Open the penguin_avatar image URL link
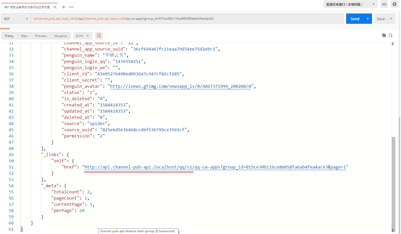The image size is (401, 234). click(180, 86)
